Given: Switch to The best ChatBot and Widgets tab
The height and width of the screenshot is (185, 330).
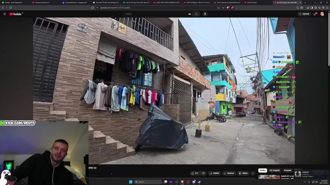Looking at the screenshot, I should (x=106, y=3).
